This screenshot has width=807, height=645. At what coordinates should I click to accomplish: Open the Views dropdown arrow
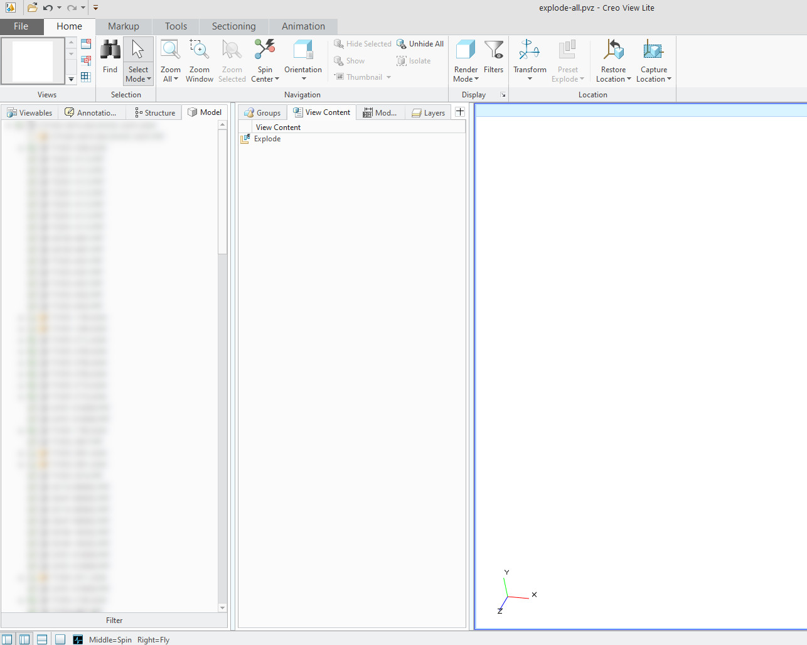[x=71, y=79]
